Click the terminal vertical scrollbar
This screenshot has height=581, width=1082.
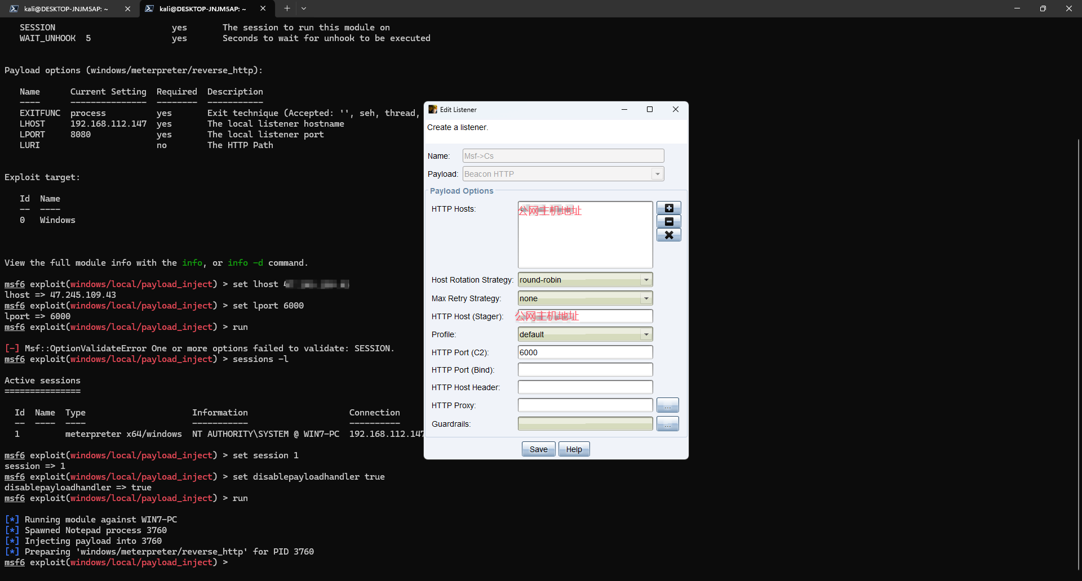point(1079,355)
